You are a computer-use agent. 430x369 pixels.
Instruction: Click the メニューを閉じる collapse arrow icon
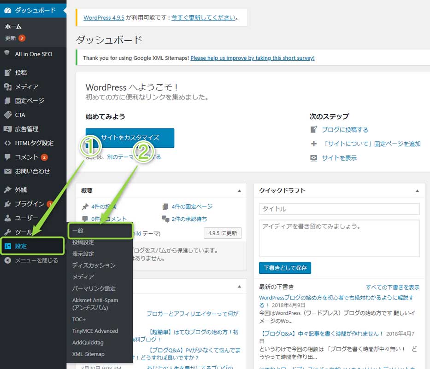click(8, 260)
